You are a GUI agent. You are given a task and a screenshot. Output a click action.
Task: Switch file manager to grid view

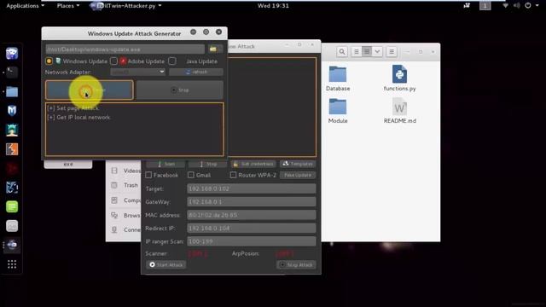(x=367, y=52)
